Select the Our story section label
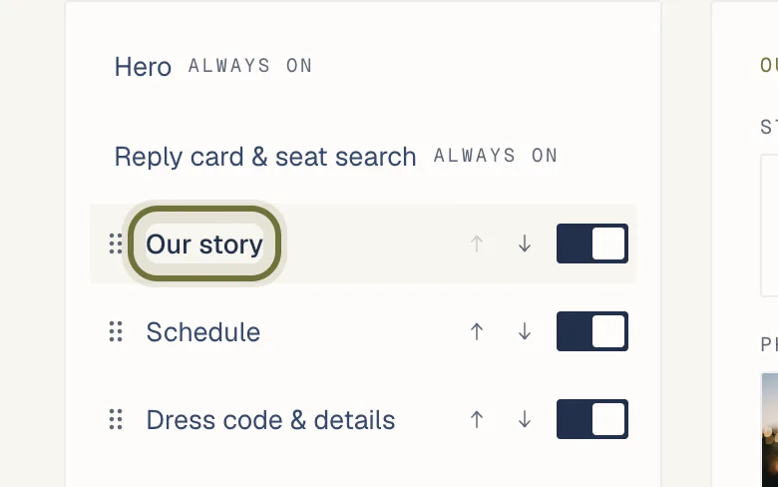 tap(204, 243)
